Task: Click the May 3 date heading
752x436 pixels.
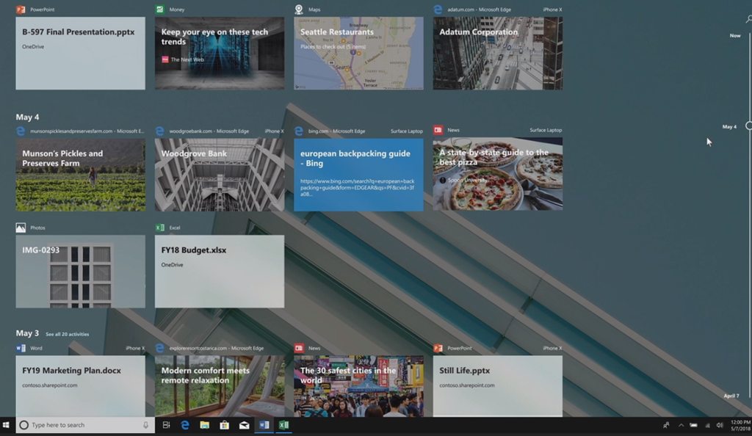Action: click(27, 333)
